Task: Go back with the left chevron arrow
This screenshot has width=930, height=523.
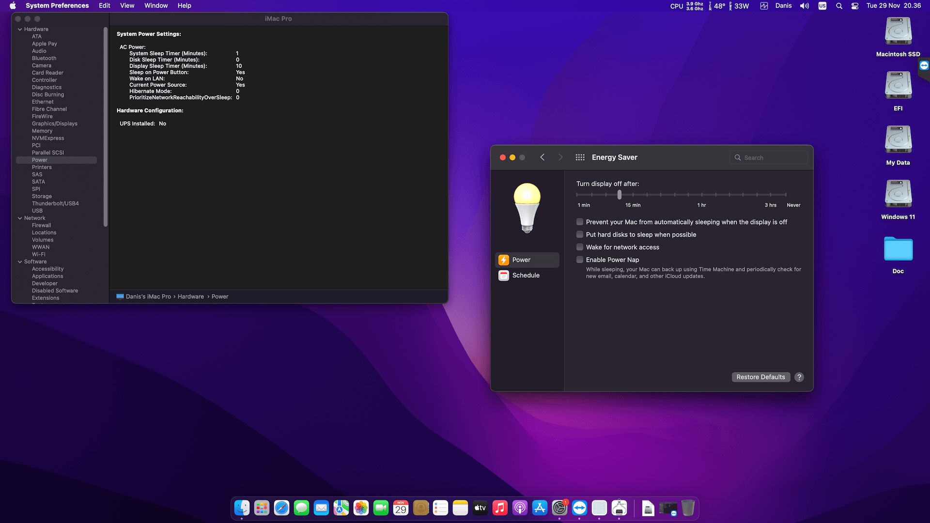Action: (x=542, y=157)
